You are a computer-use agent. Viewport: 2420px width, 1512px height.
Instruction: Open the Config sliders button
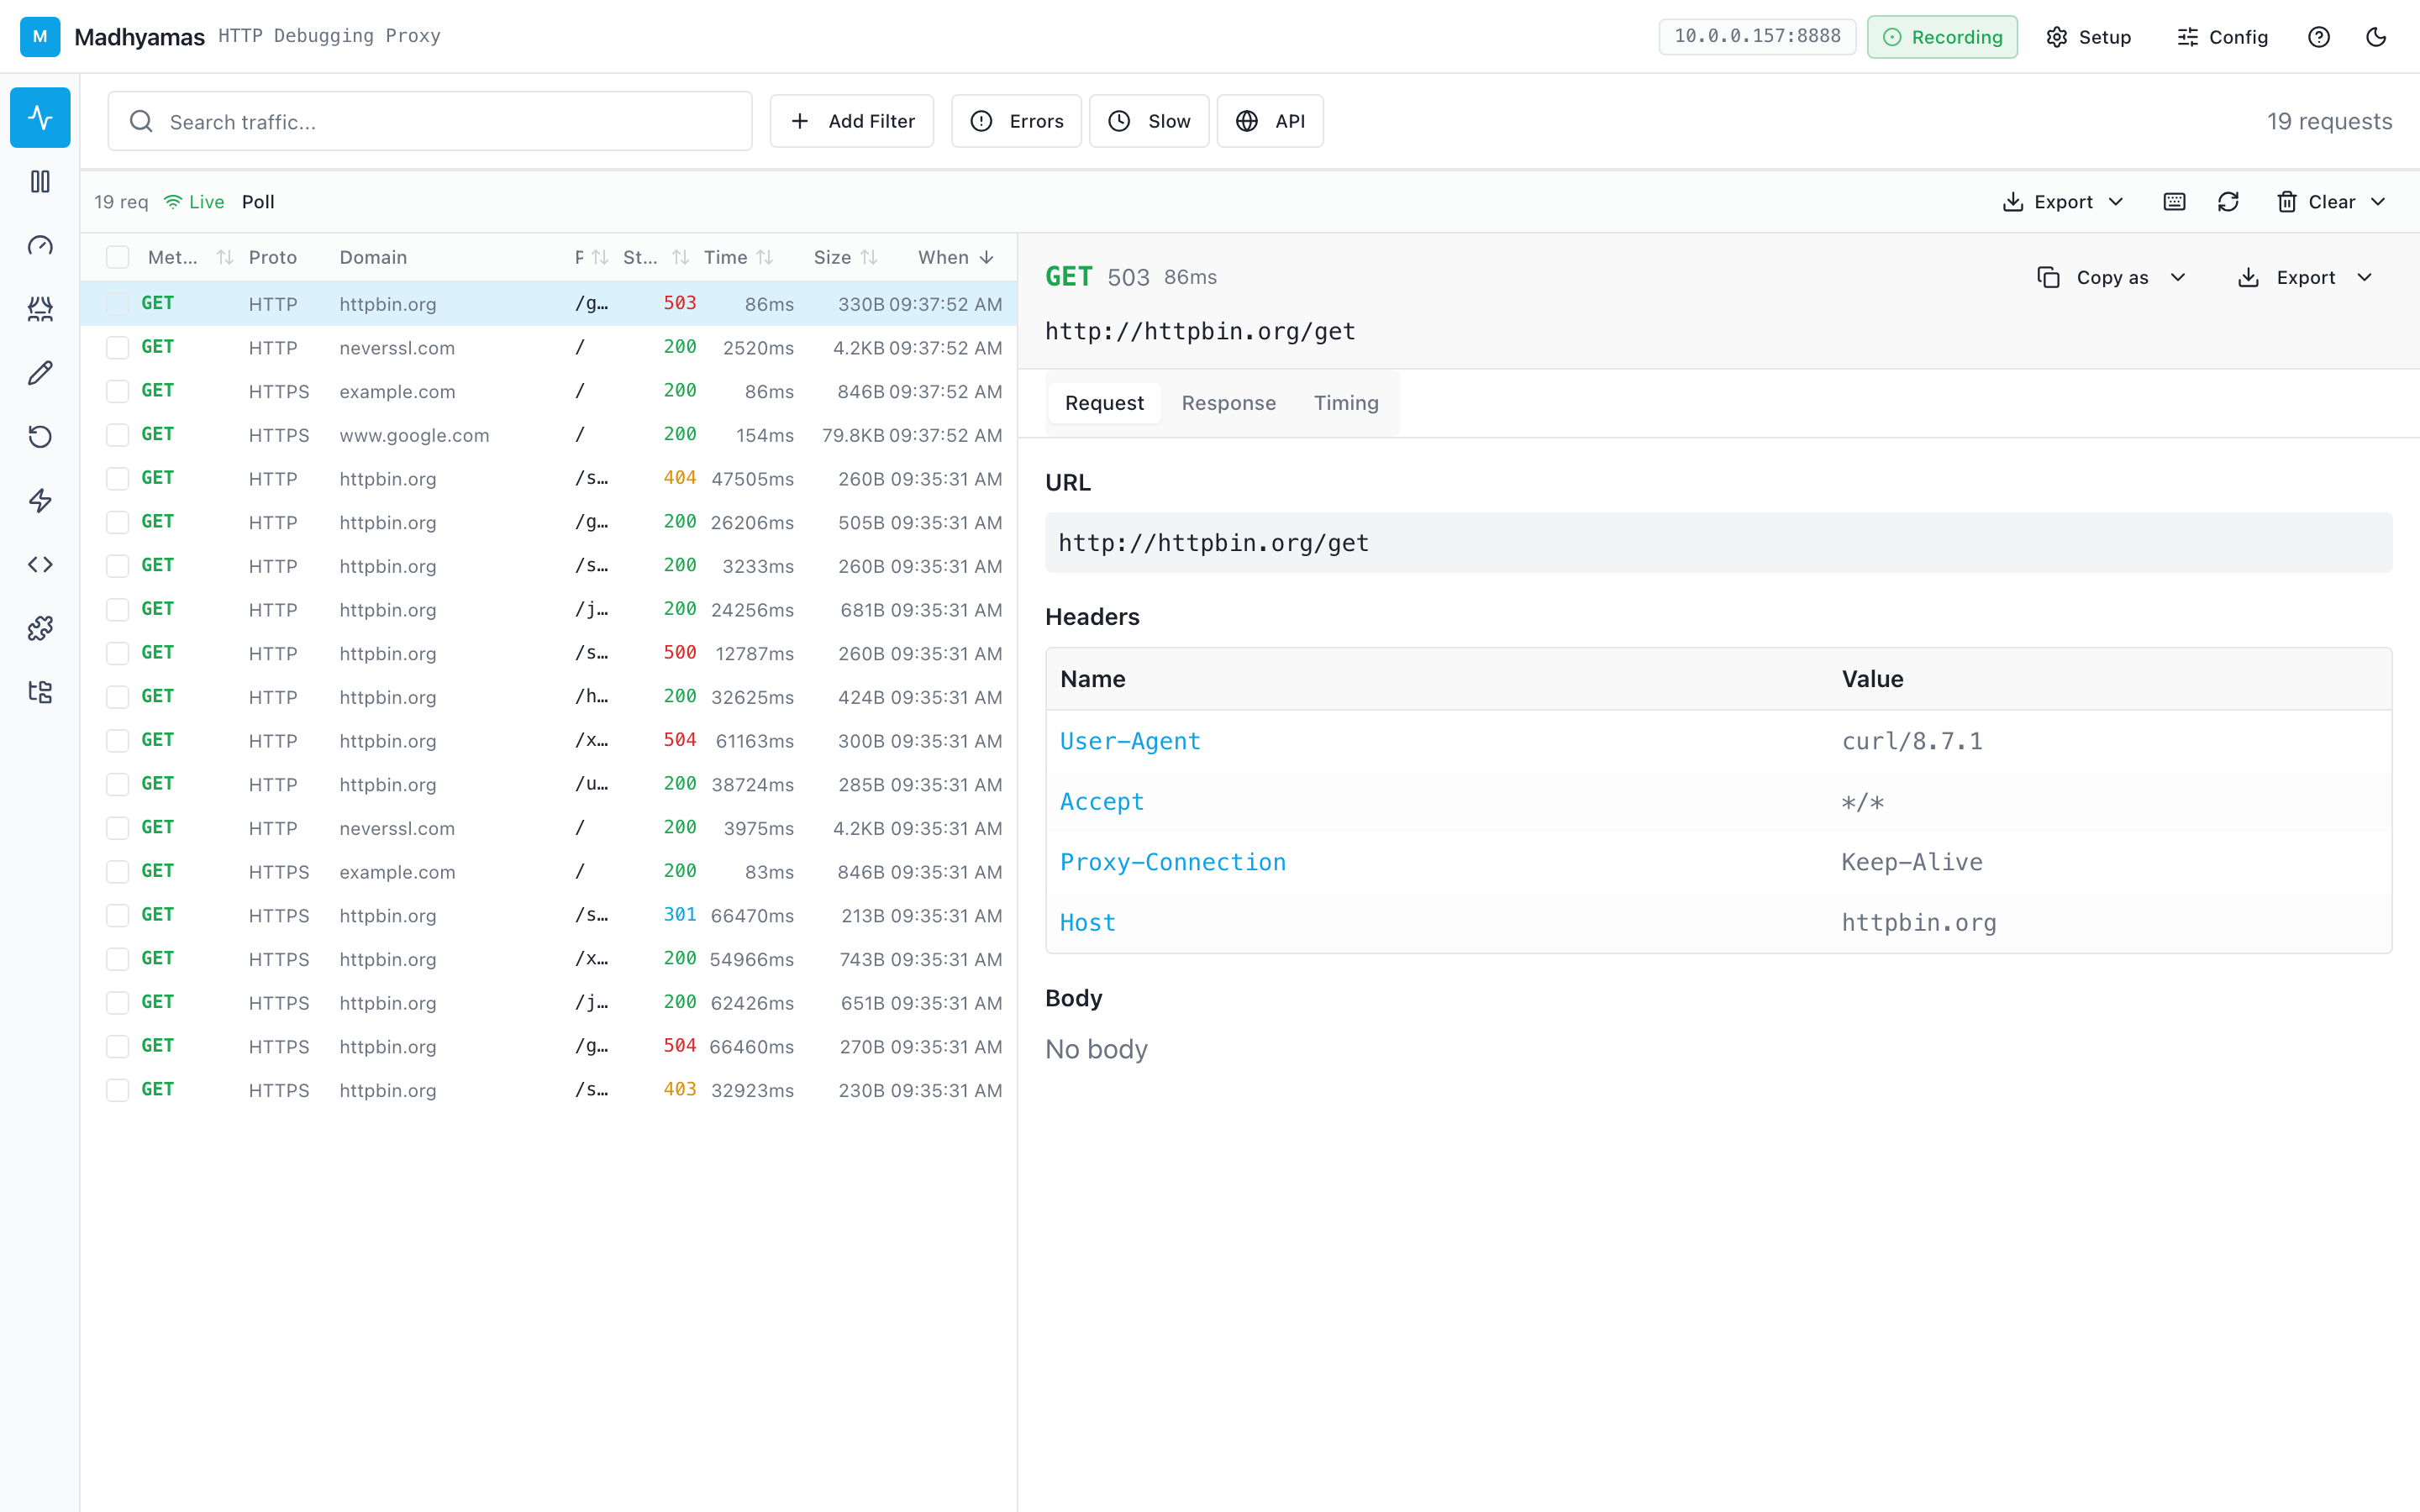coord(2222,37)
